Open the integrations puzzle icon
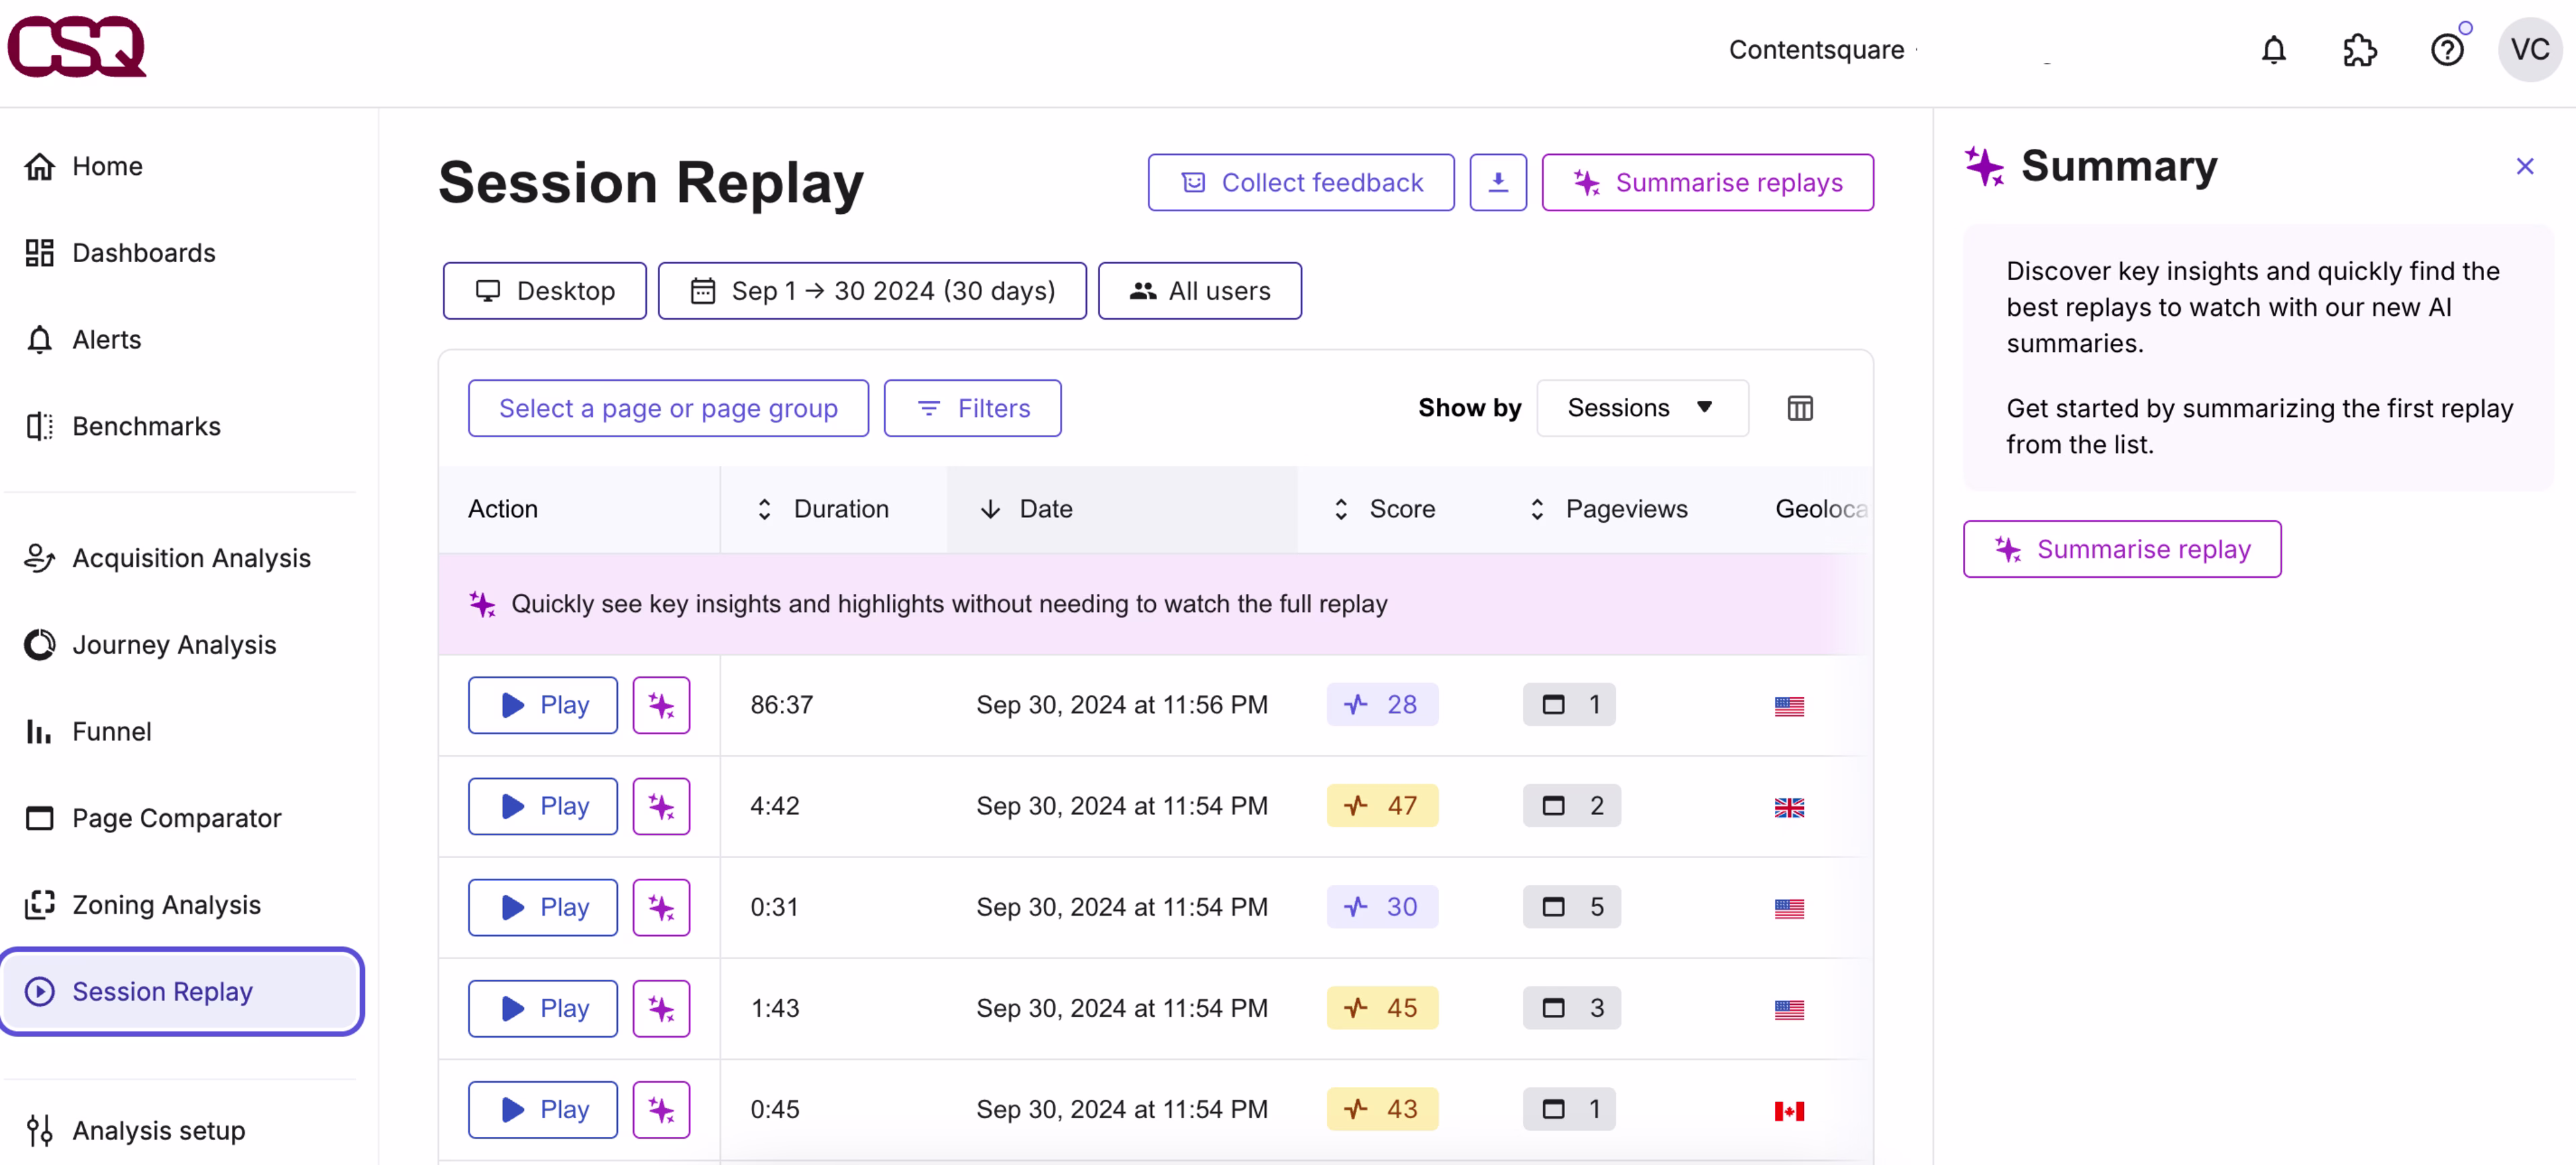The width and height of the screenshot is (2576, 1165). 2359,50
